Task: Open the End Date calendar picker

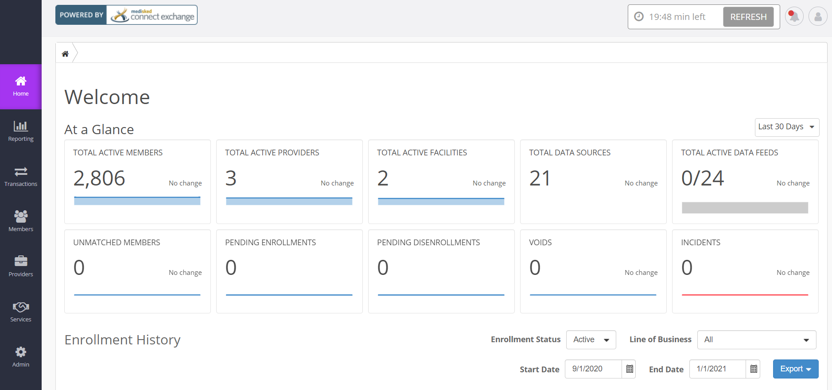Action: 753,369
